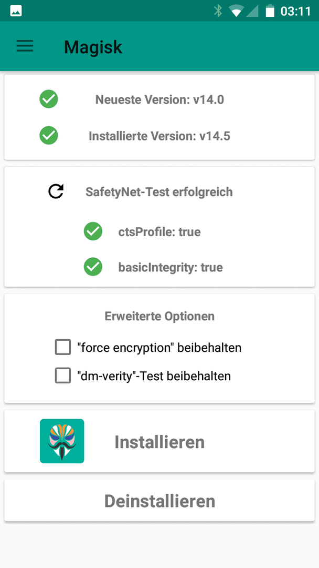Enable "dm-verity"-Test beibehalten checkbox

point(63,376)
